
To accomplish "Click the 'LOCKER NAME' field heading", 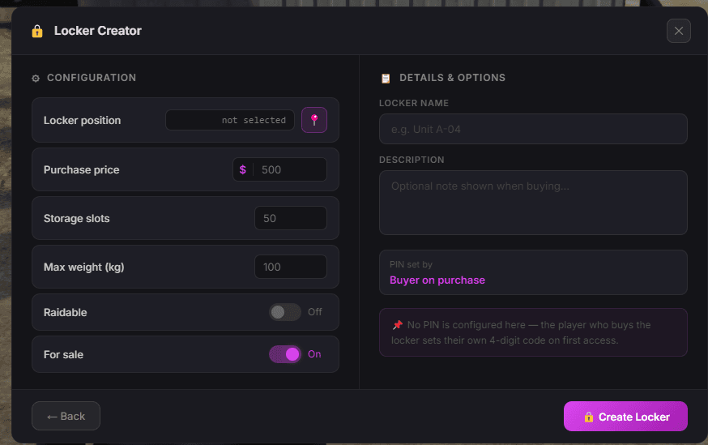I will (414, 104).
